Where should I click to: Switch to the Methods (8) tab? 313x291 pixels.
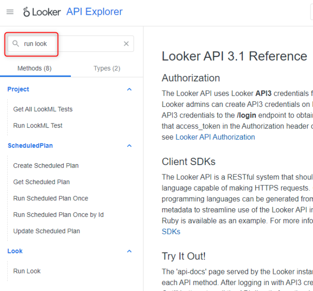(x=35, y=68)
